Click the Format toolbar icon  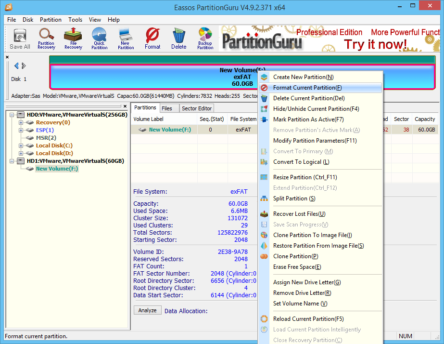pos(152,39)
